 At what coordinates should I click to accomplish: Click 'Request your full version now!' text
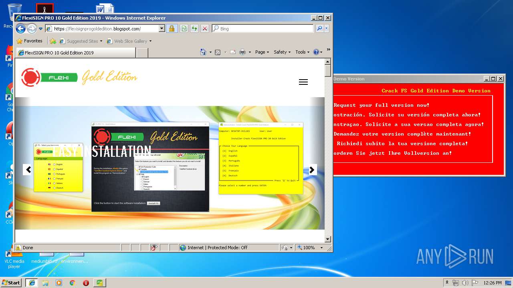382,105
